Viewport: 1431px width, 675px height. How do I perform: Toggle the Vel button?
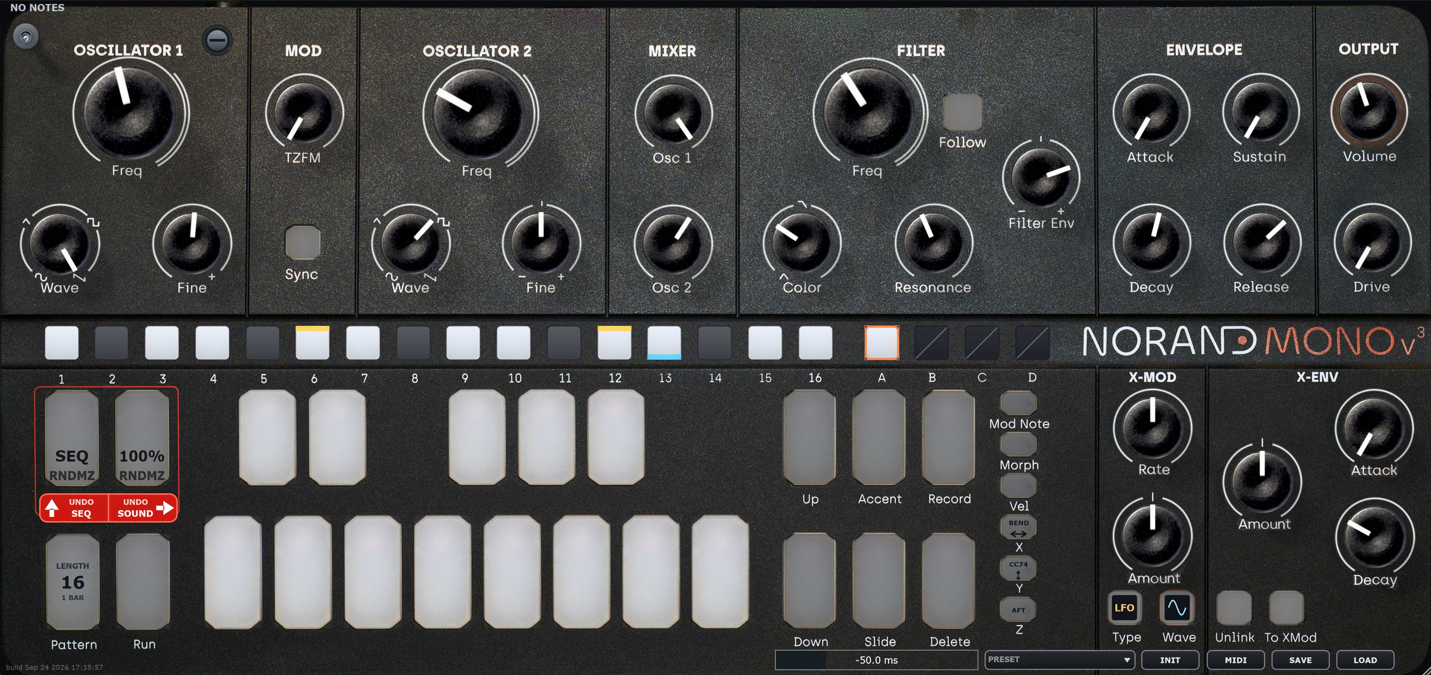tap(1018, 486)
